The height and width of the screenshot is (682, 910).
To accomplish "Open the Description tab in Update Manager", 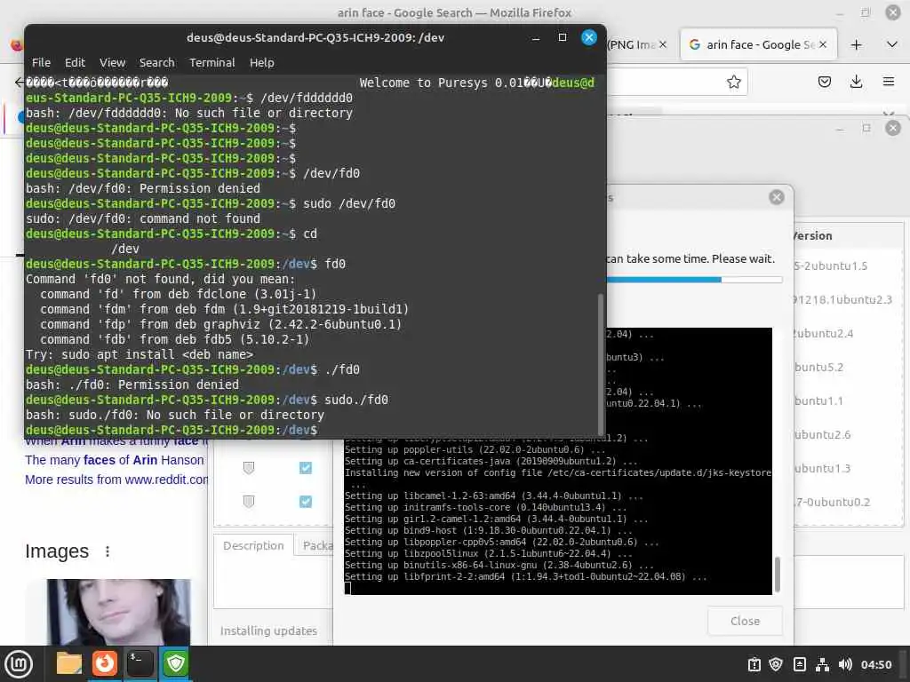I will (253, 546).
